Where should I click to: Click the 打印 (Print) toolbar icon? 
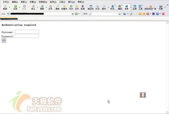97,6
